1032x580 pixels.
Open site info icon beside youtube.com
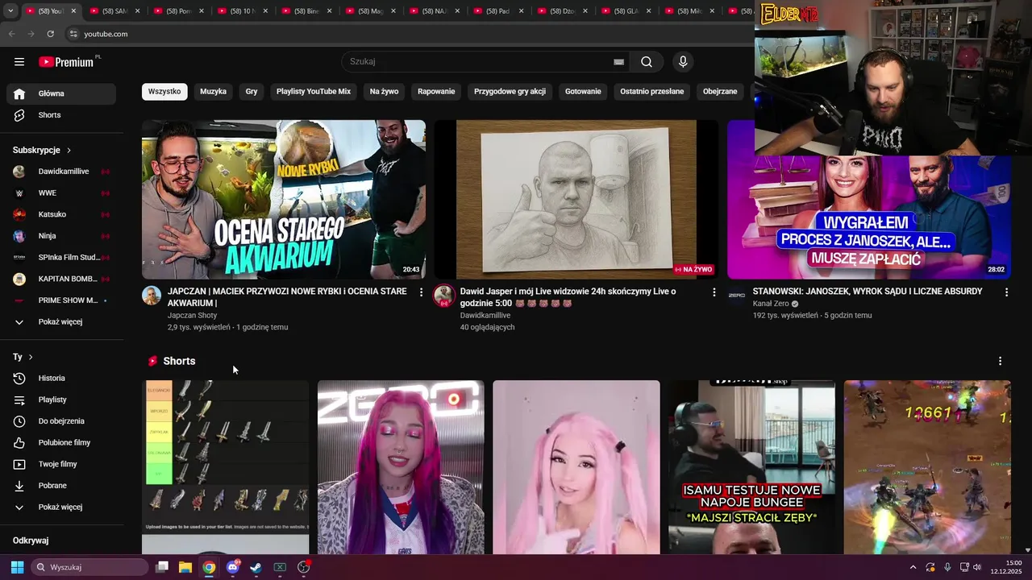(x=73, y=34)
